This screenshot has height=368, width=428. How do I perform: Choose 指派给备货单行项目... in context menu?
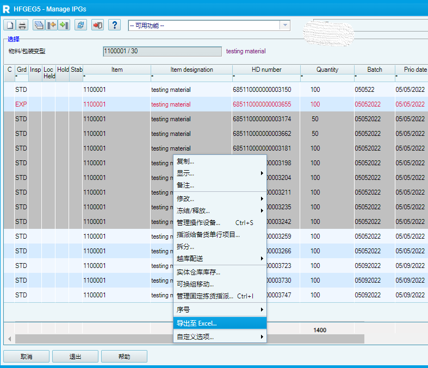(220, 235)
